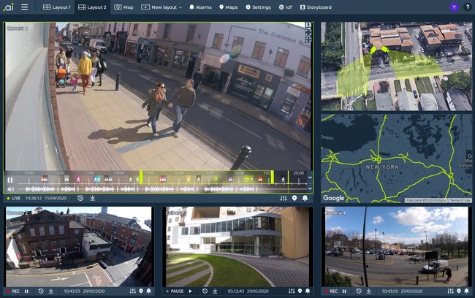The image size is (475, 298).
Task: Open Settings from the top bar
Action: click(x=258, y=7)
